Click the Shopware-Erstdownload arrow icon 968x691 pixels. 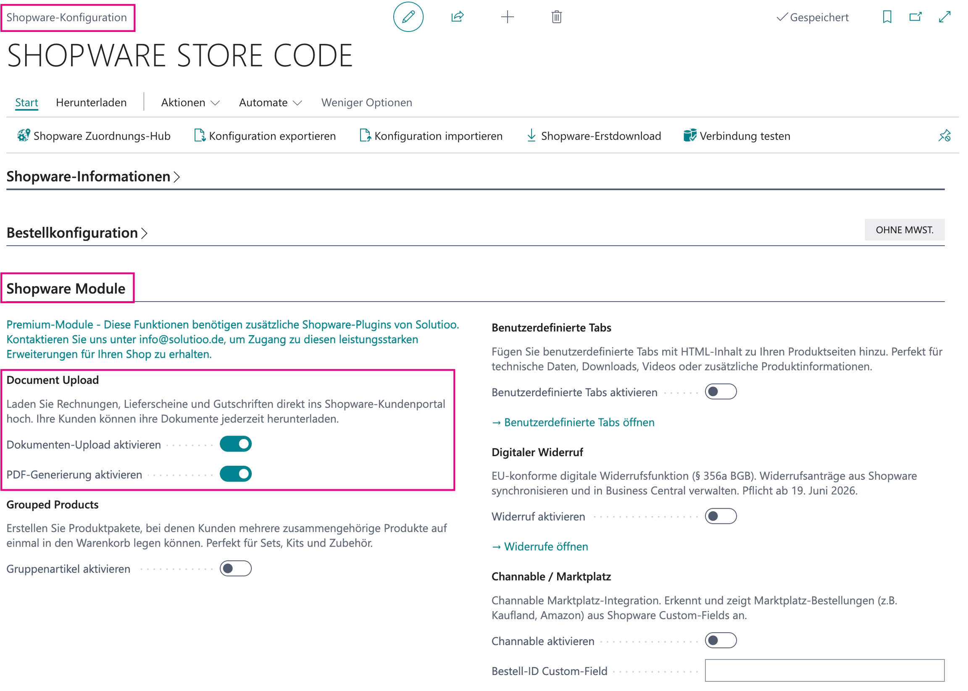coord(531,135)
